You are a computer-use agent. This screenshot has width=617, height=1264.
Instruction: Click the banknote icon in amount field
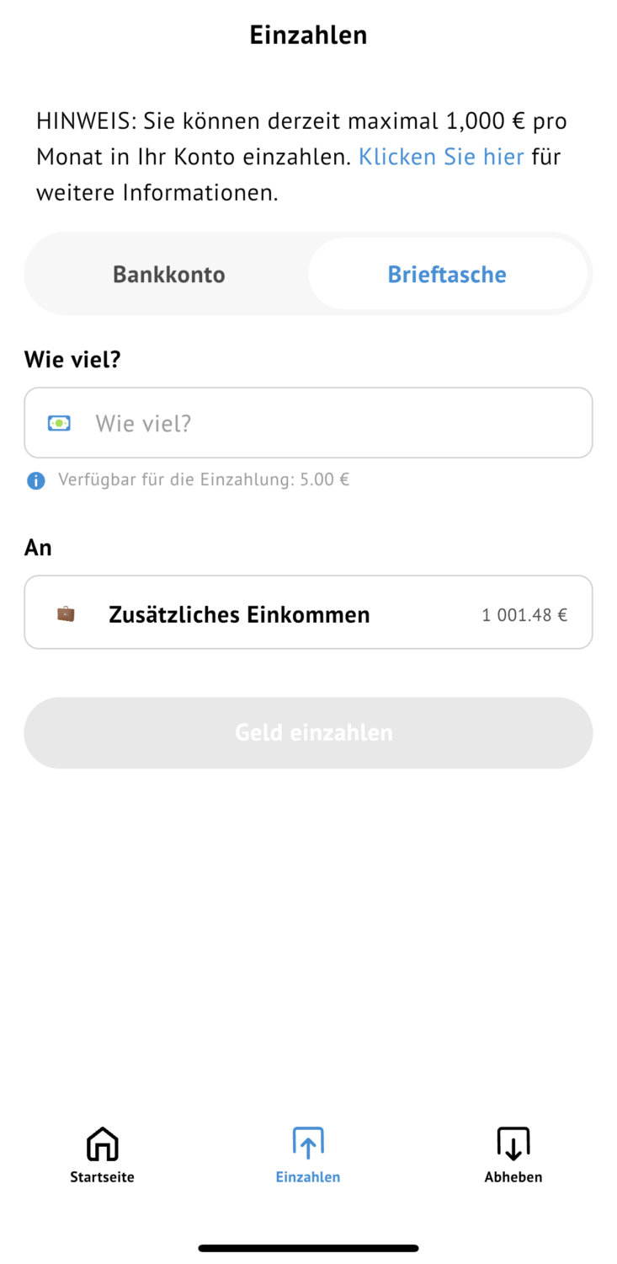(x=59, y=423)
